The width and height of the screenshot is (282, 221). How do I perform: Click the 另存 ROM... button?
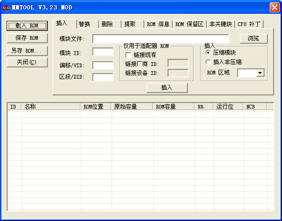pos(27,51)
